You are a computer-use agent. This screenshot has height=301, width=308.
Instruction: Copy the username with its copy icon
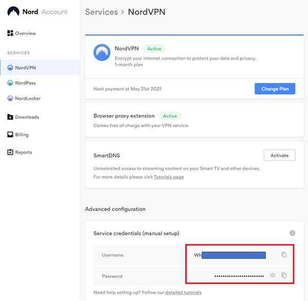(x=284, y=254)
